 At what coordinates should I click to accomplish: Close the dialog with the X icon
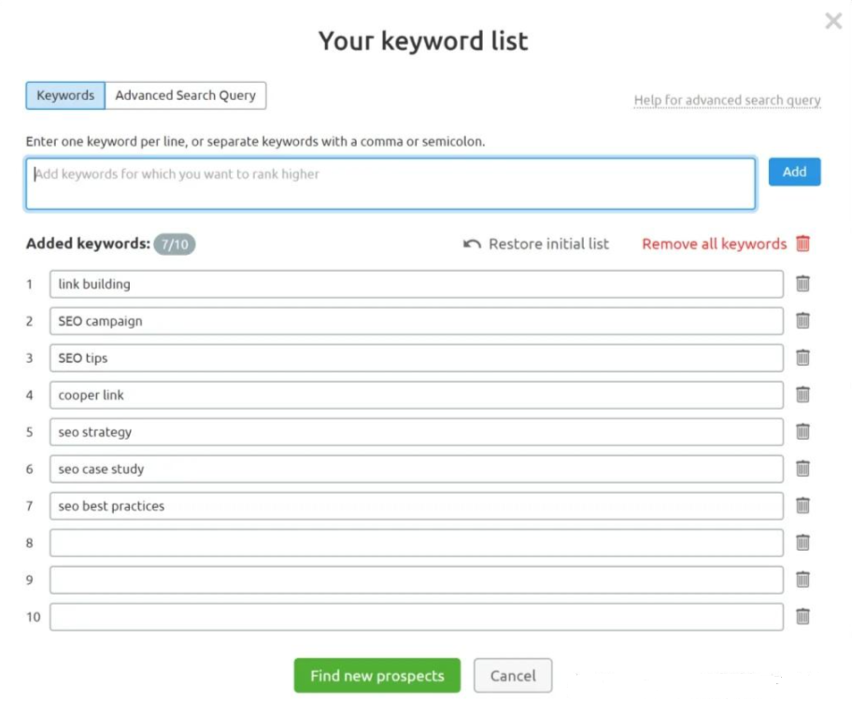point(833,21)
